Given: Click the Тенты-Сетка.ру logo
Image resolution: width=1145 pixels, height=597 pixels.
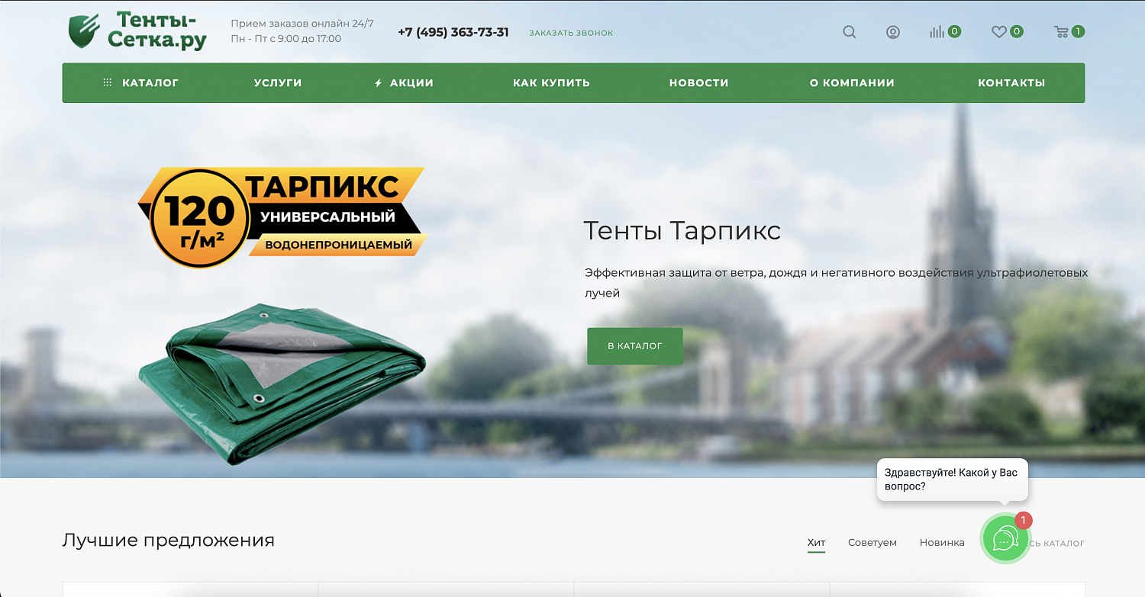Looking at the screenshot, I should (137, 30).
